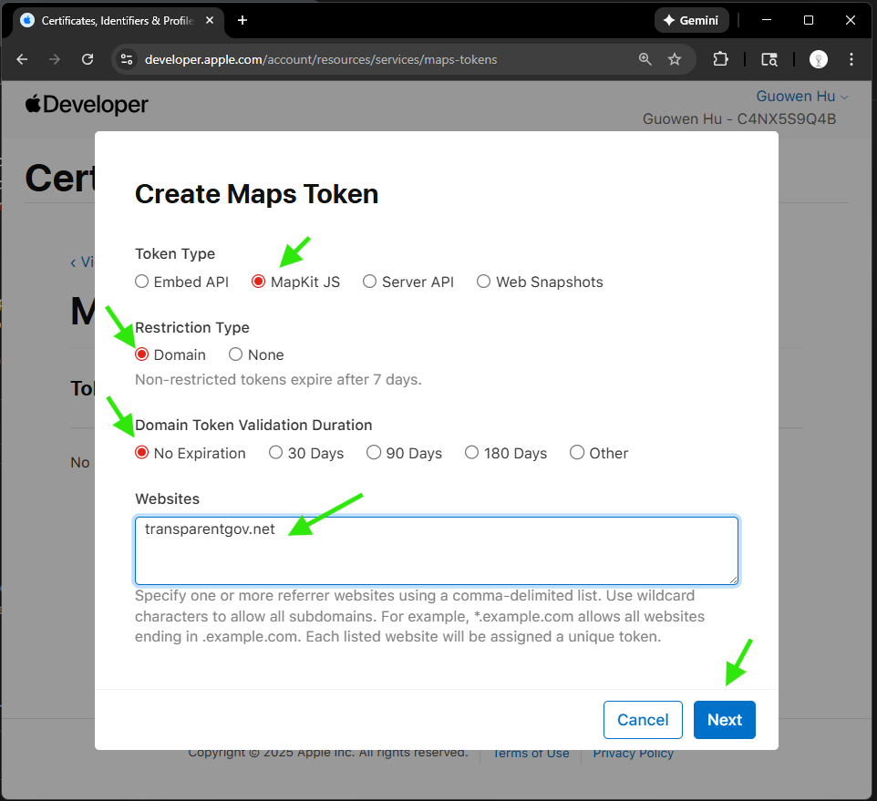Reload the page with refresh icon
The width and height of the screenshot is (877, 801).
[88, 59]
